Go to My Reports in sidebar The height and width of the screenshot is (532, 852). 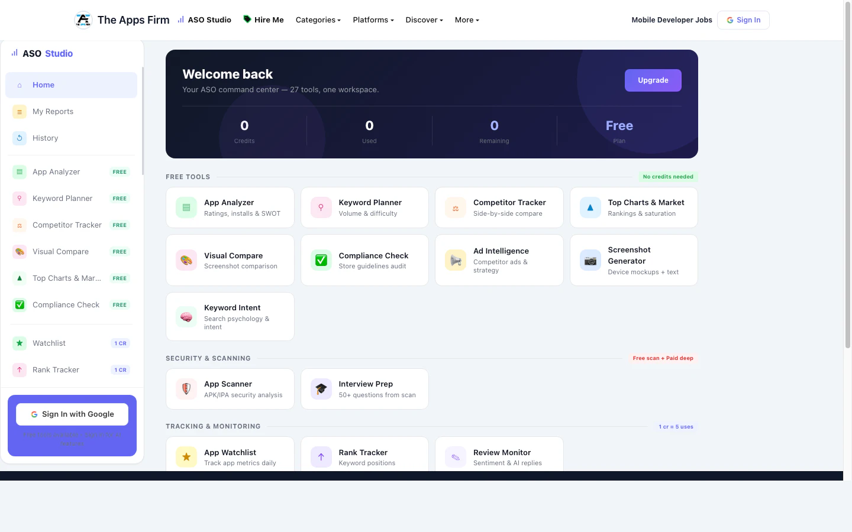[x=72, y=112]
